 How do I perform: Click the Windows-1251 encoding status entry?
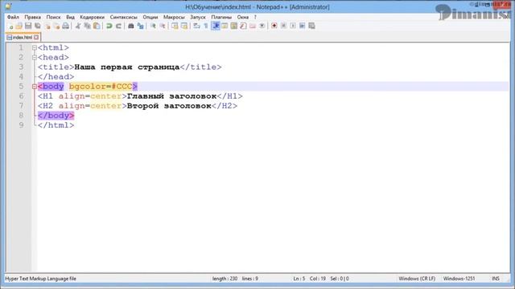coord(459,279)
